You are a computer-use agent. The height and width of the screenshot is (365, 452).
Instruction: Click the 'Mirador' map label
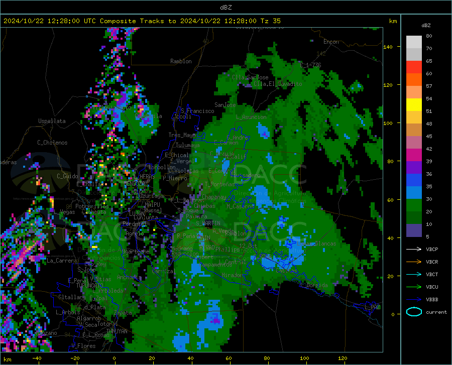(232, 275)
